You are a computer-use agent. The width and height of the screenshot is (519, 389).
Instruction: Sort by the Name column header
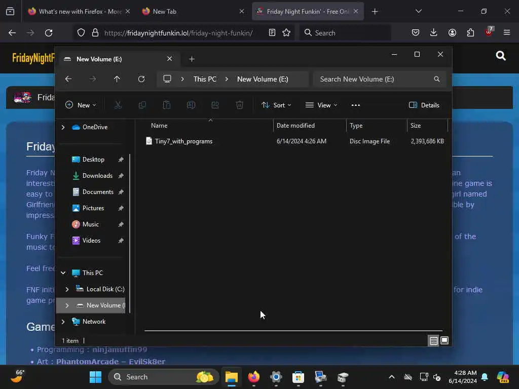point(208,126)
